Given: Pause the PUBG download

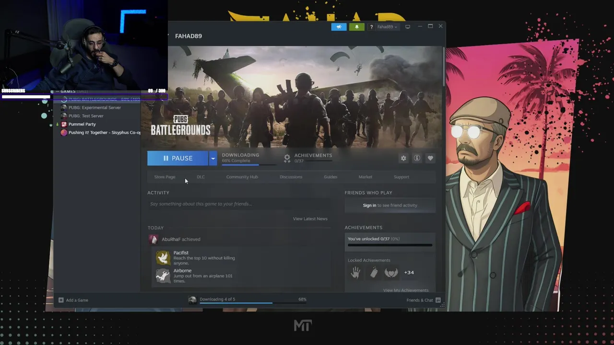Looking at the screenshot, I should (x=177, y=158).
